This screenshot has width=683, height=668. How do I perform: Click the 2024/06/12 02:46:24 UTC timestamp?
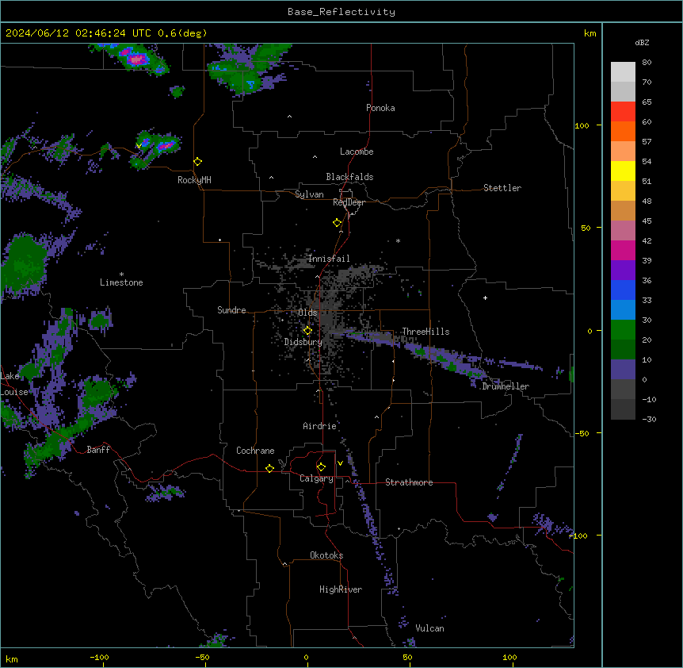click(x=78, y=33)
